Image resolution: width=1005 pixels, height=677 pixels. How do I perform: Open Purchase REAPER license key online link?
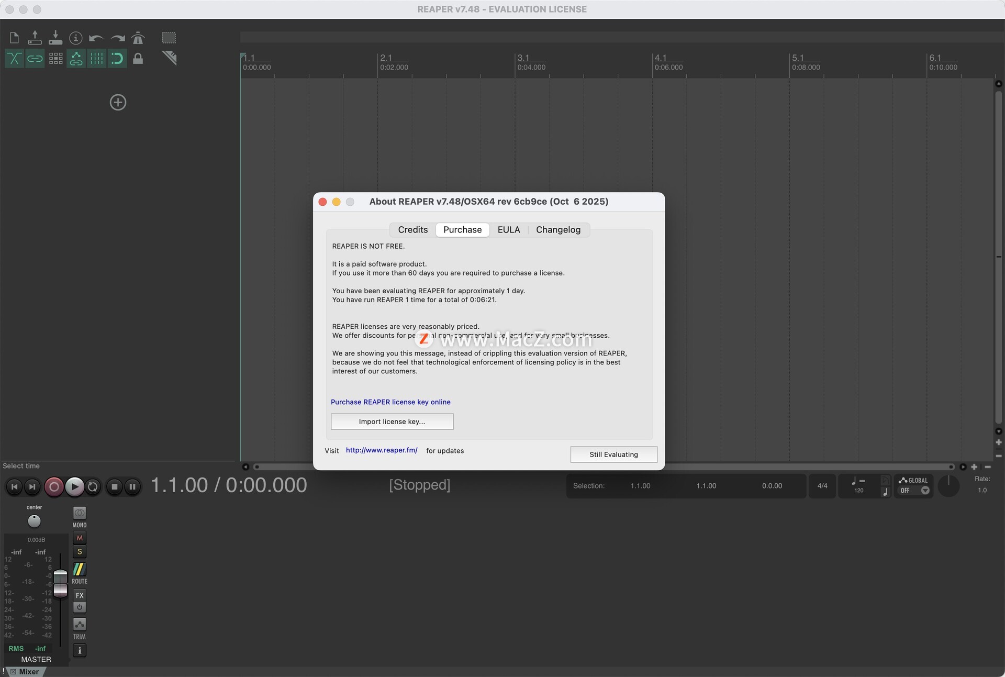(x=390, y=402)
